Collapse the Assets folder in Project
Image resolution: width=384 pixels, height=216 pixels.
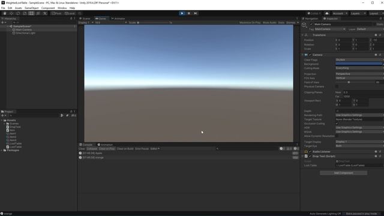2,120
